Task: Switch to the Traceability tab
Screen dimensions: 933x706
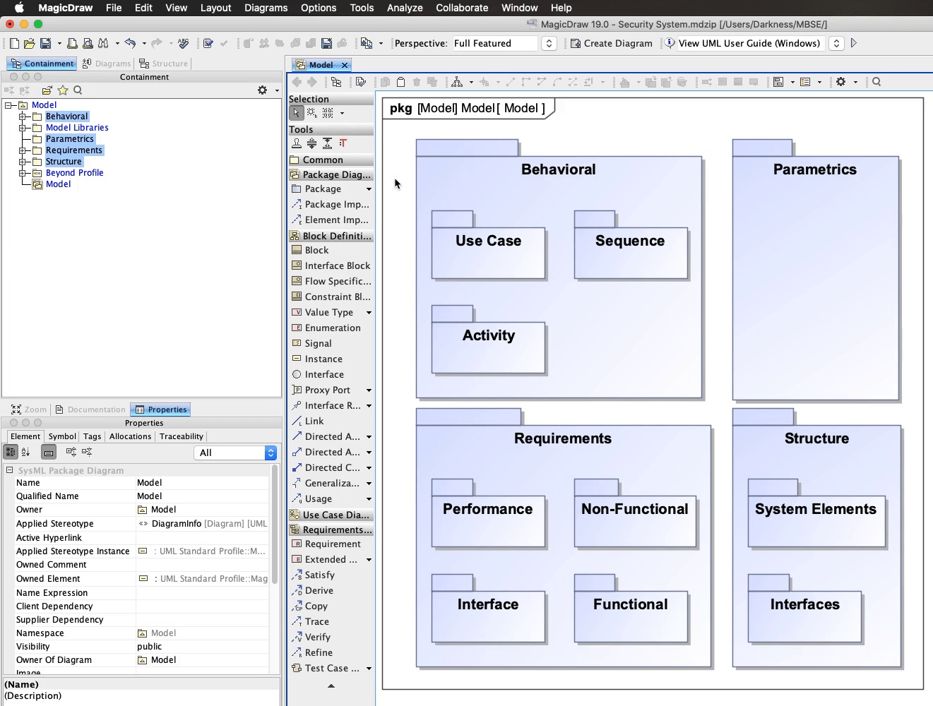Action: click(x=182, y=436)
